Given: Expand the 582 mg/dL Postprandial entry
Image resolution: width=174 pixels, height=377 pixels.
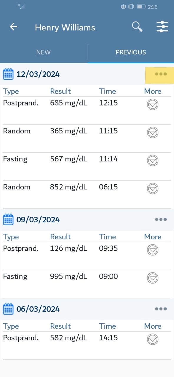Looking at the screenshot, I should pos(153,339).
